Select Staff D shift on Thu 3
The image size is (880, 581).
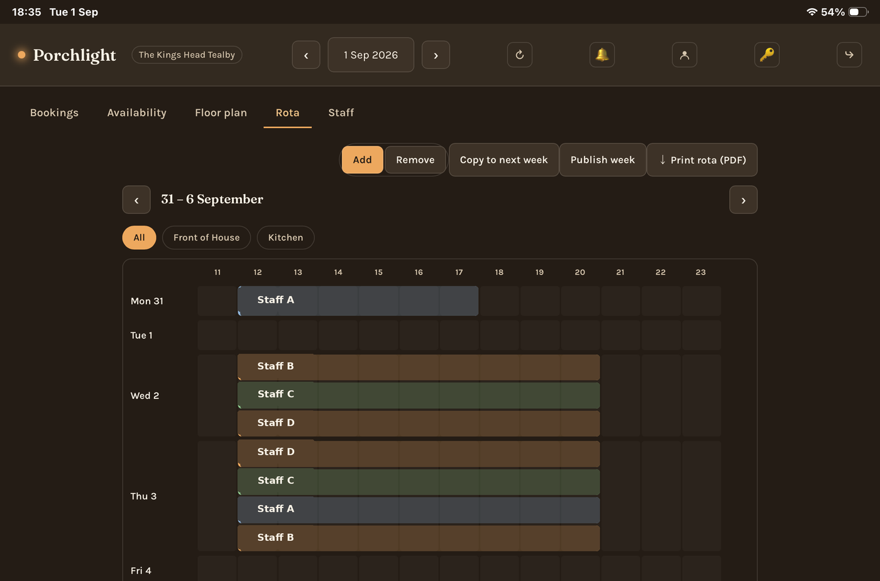[x=419, y=453]
